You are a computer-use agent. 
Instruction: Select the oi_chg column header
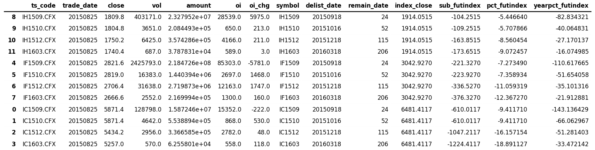tap(259, 6)
